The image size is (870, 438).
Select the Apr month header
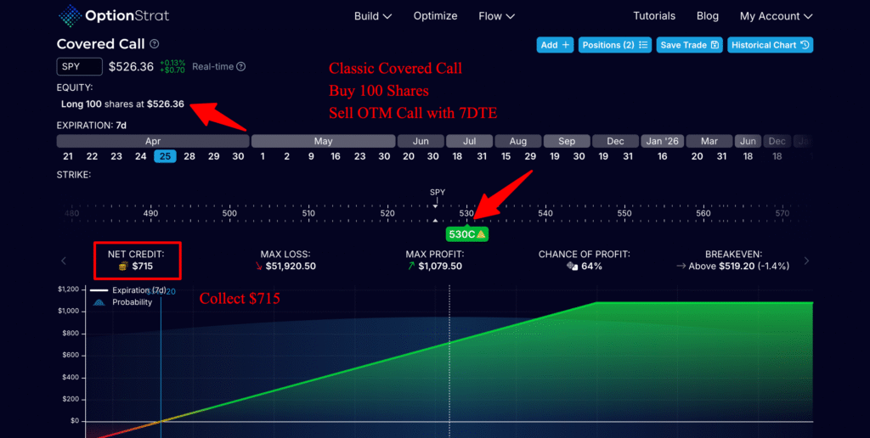tap(153, 142)
